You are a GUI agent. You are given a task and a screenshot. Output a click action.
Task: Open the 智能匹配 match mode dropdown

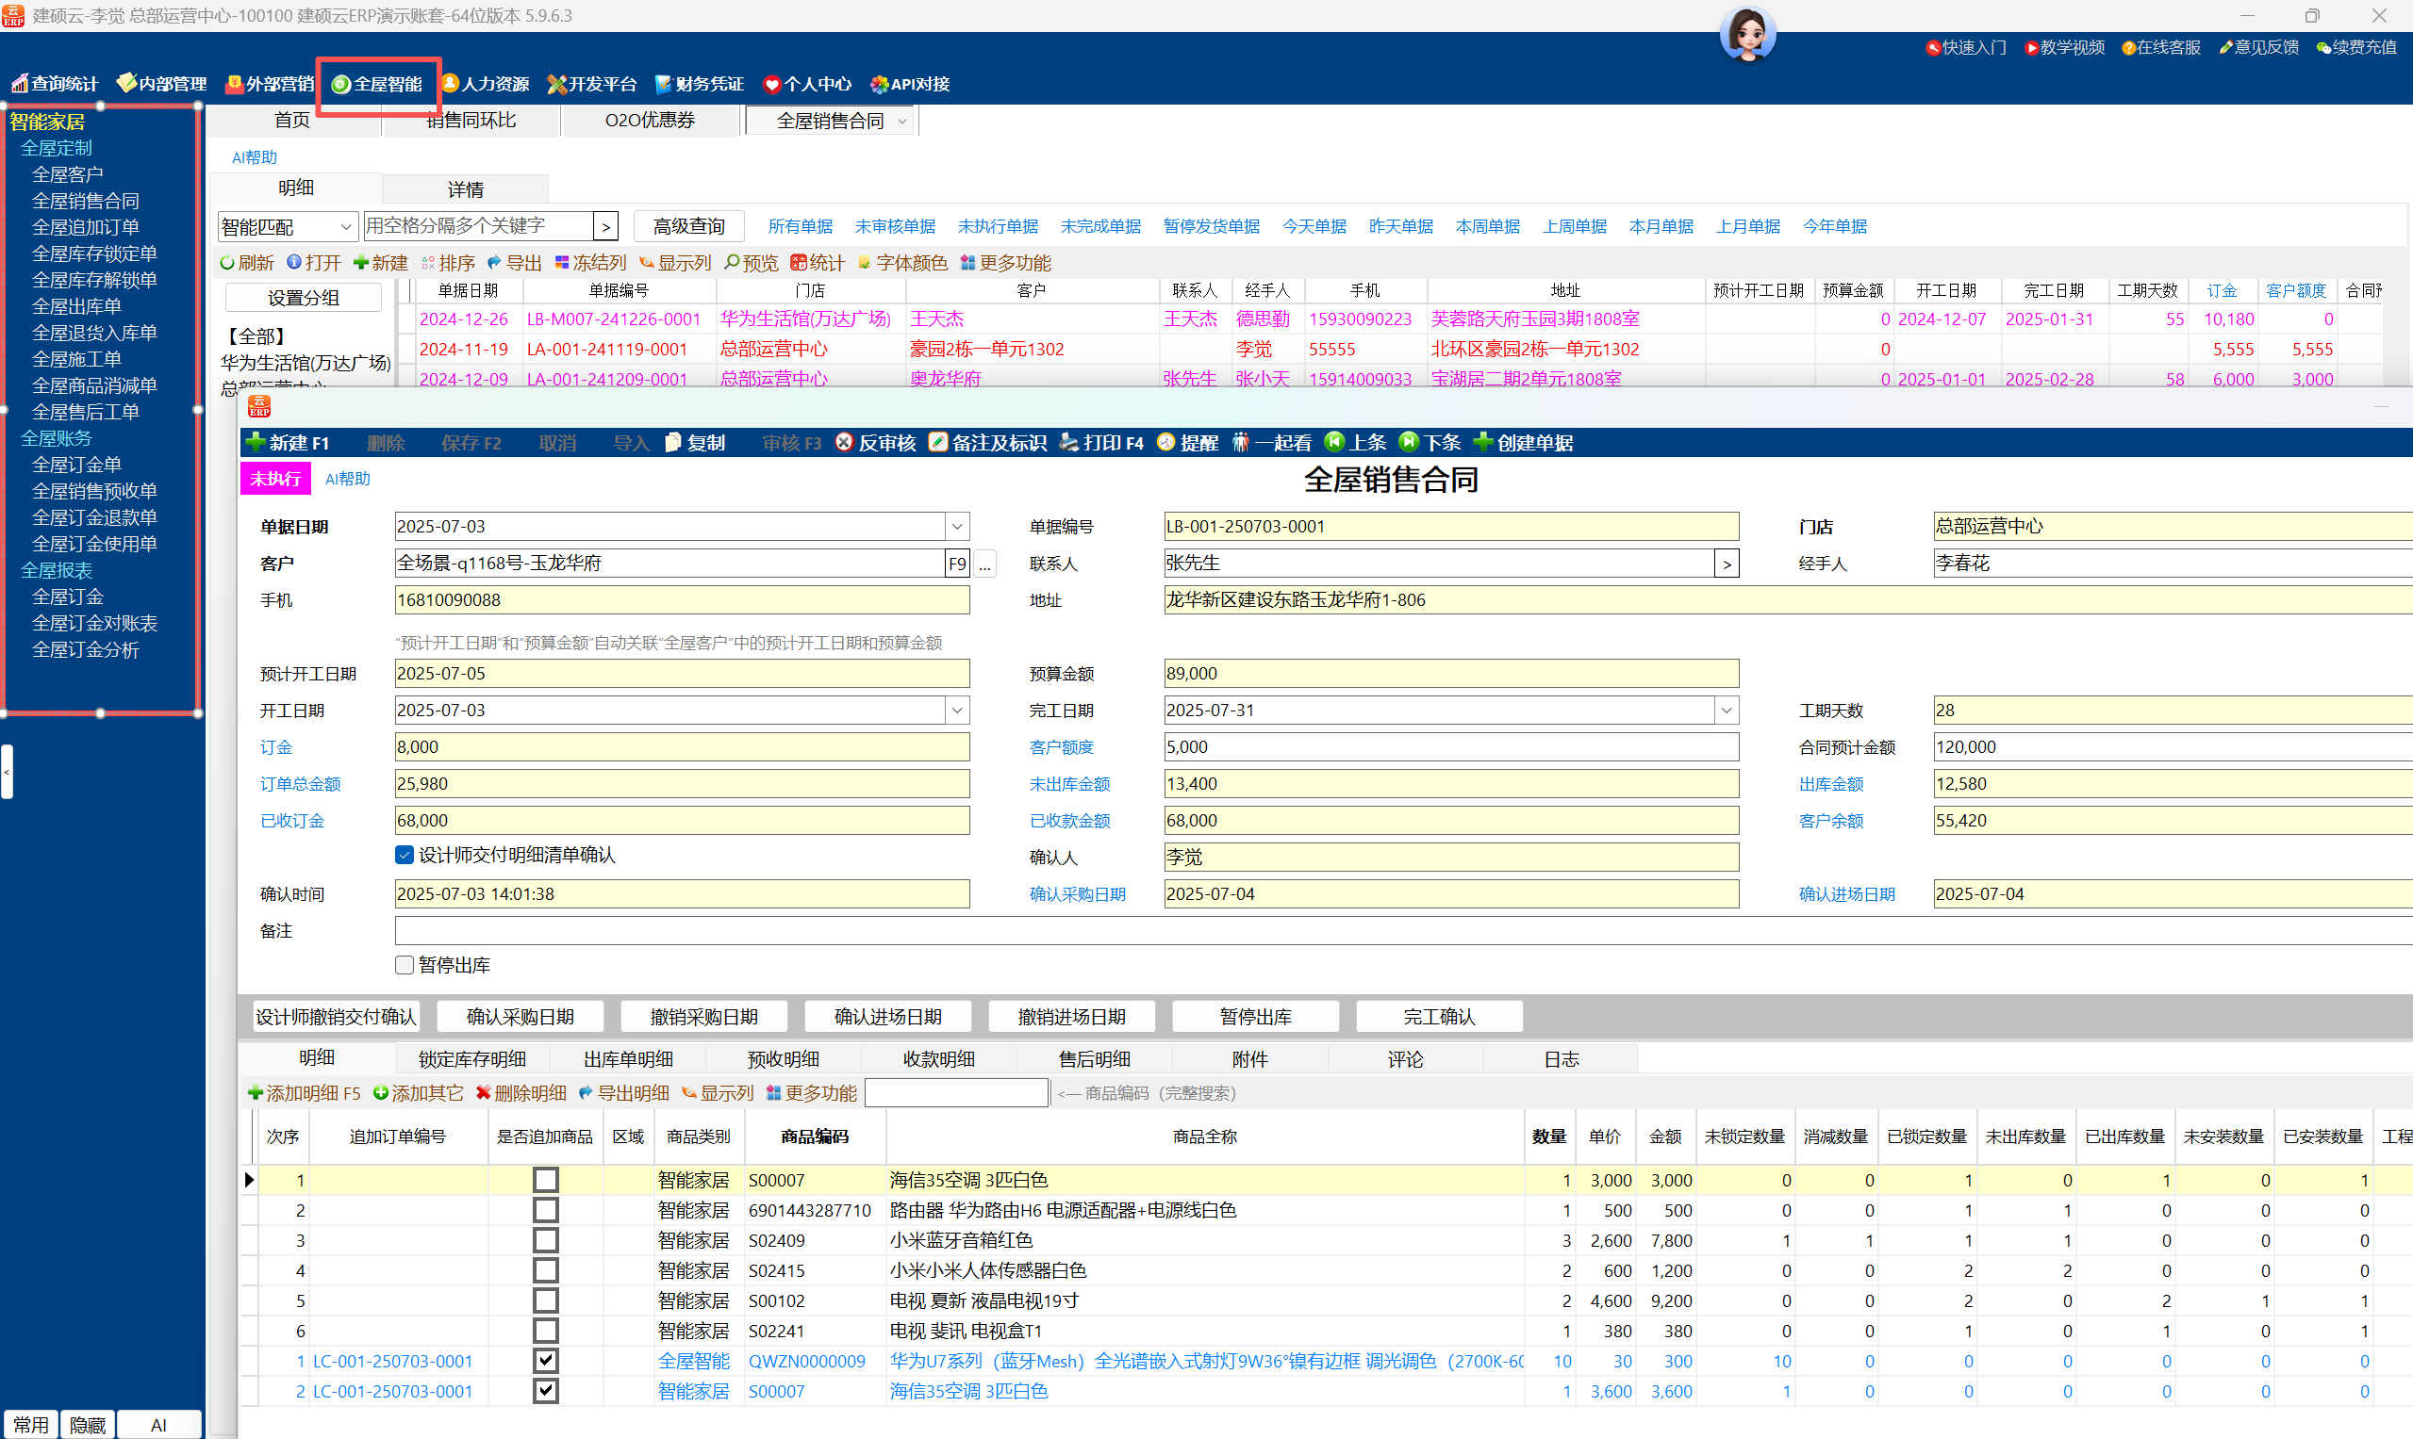[x=345, y=227]
